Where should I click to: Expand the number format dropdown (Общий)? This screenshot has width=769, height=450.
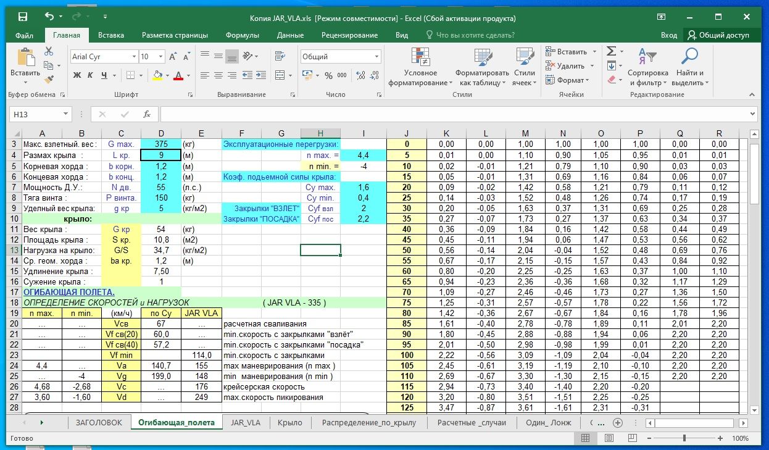pos(376,57)
